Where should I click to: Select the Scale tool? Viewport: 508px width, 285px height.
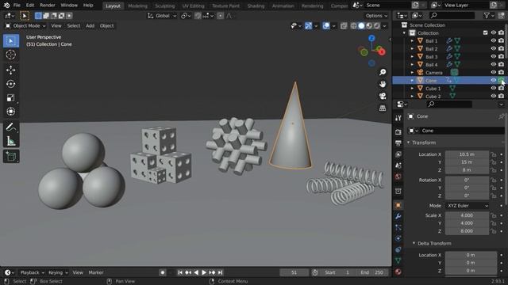(x=11, y=97)
